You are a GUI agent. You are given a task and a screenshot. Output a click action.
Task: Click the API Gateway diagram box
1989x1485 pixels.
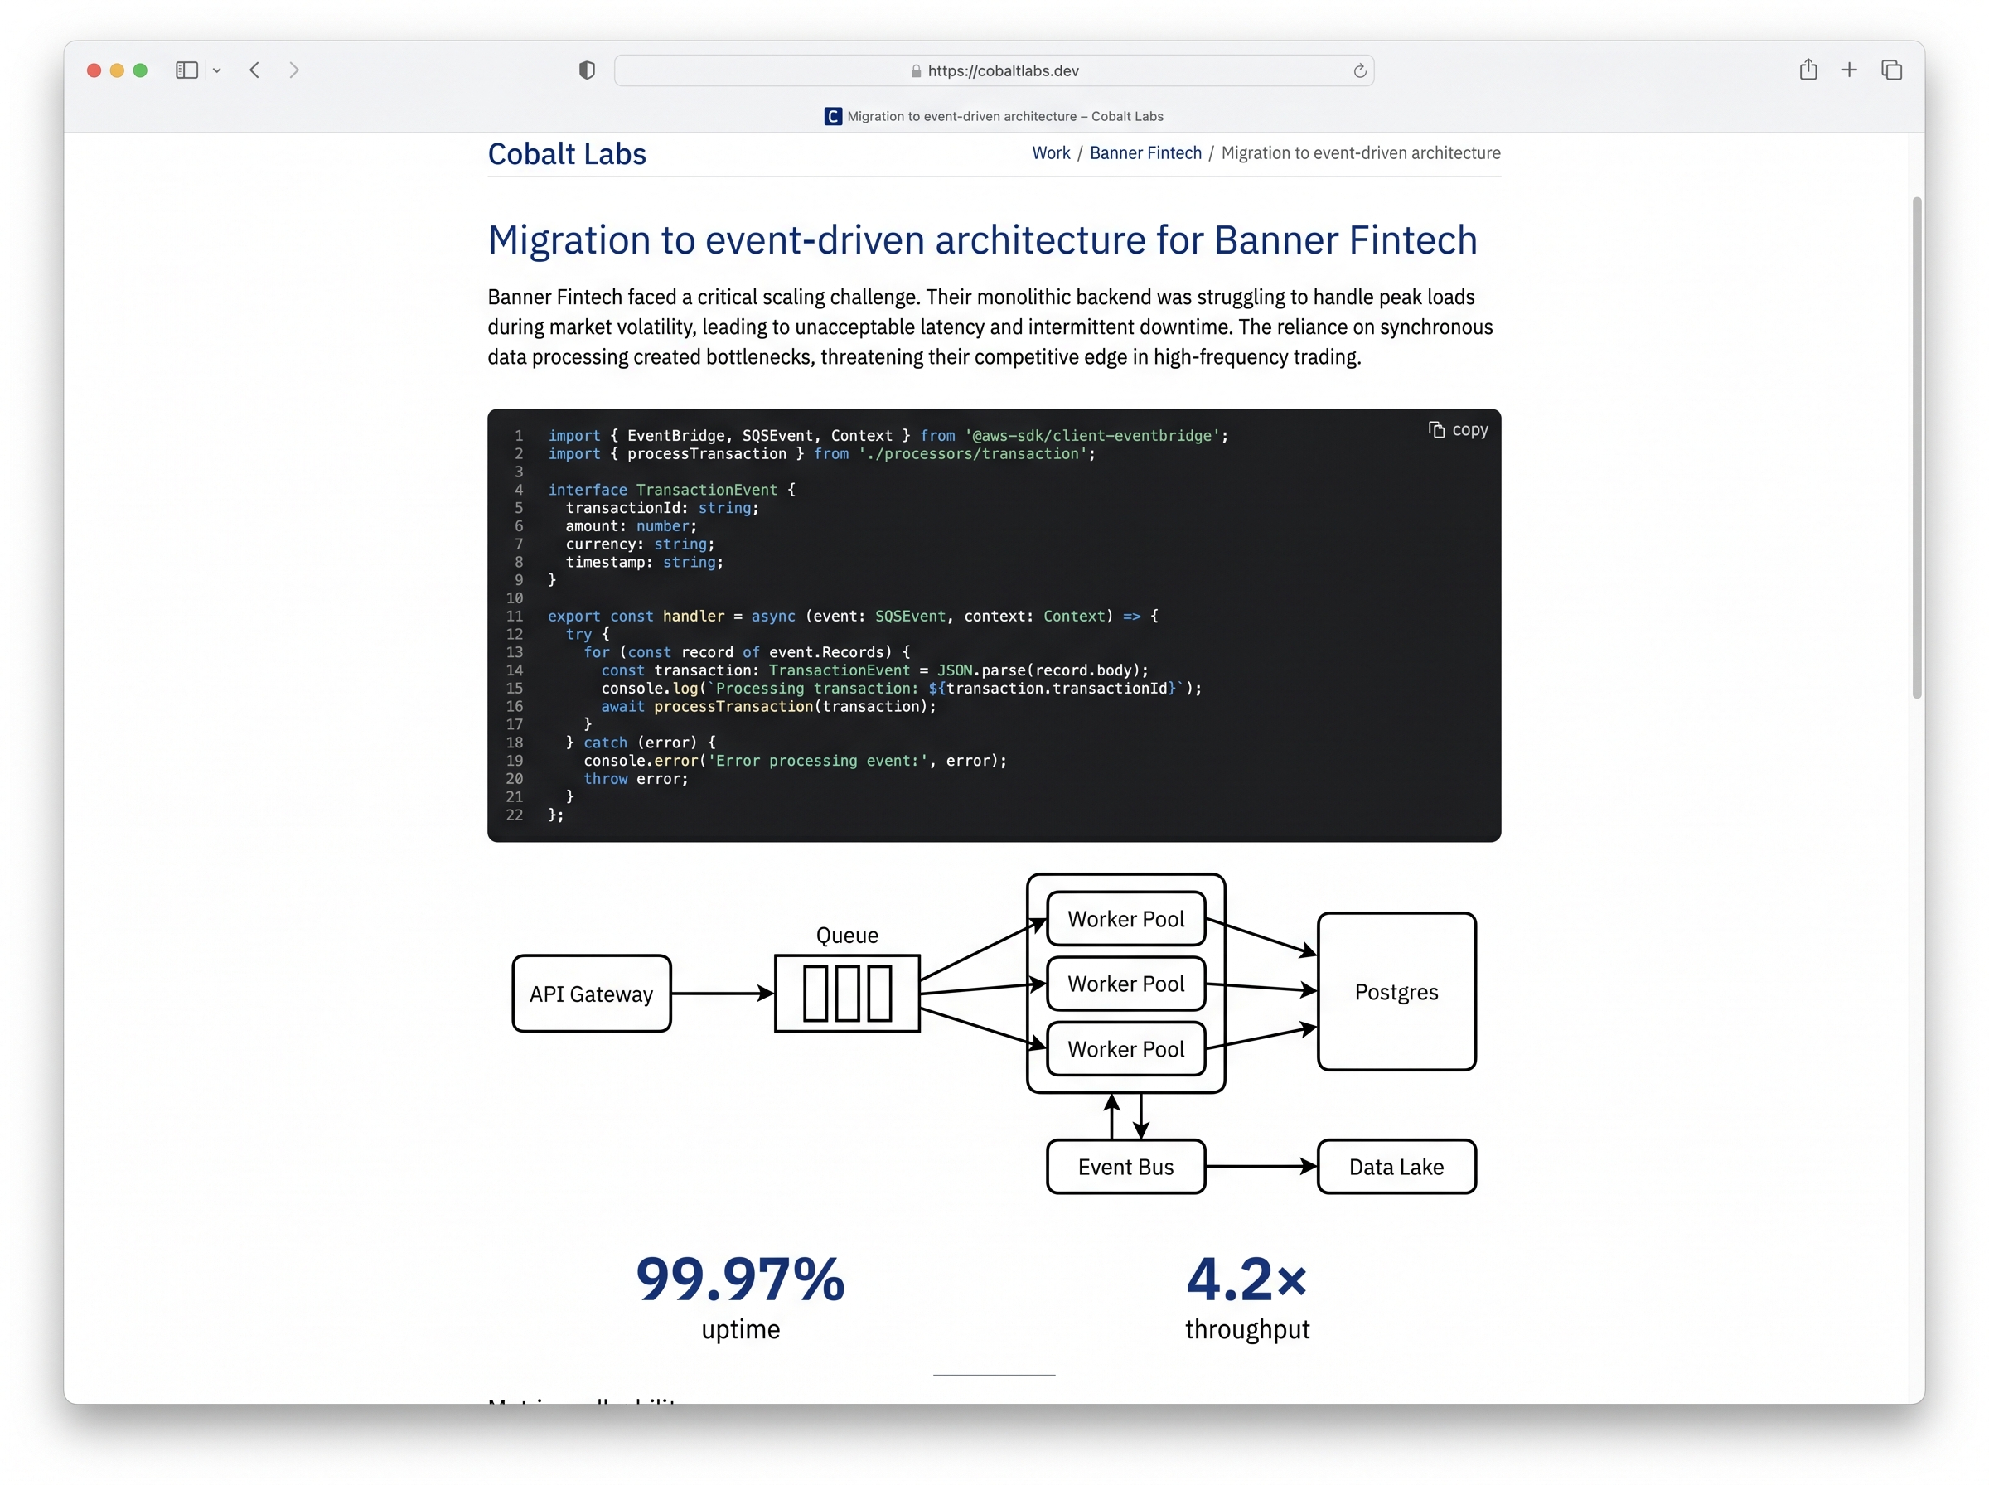[x=592, y=994]
